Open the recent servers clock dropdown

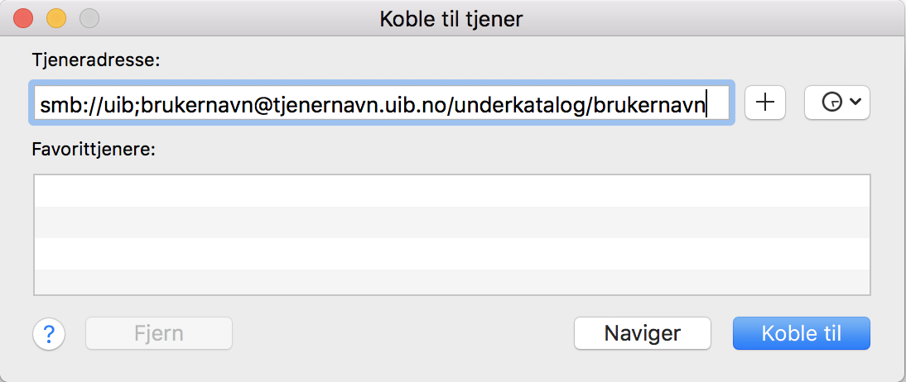(836, 103)
